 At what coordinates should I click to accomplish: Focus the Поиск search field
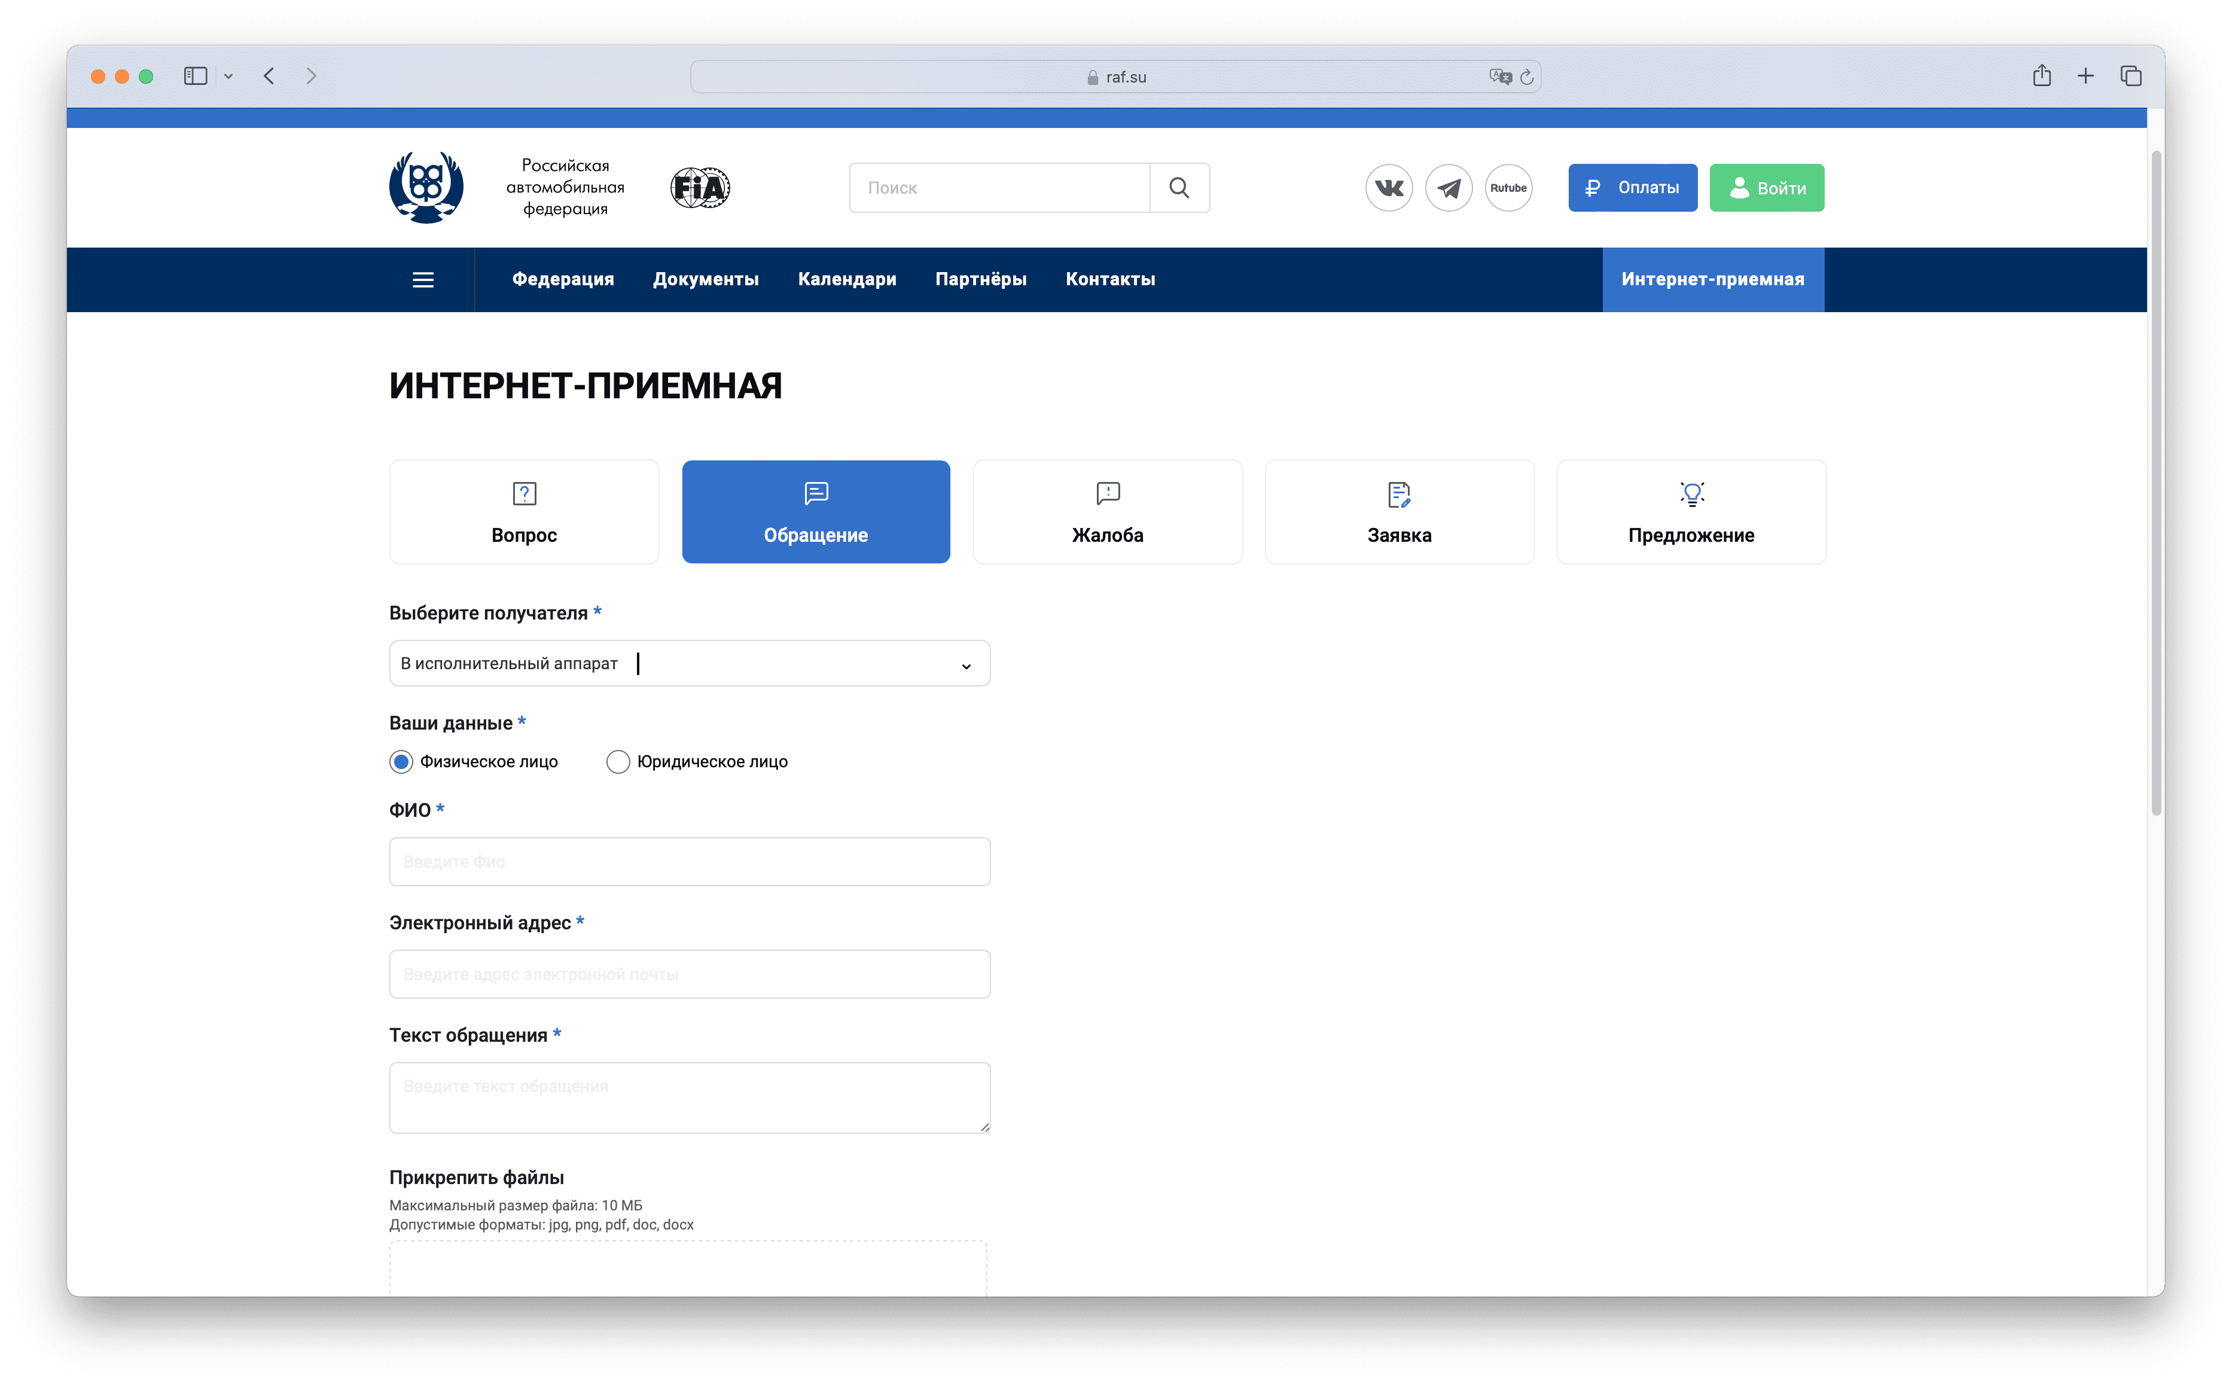999,188
